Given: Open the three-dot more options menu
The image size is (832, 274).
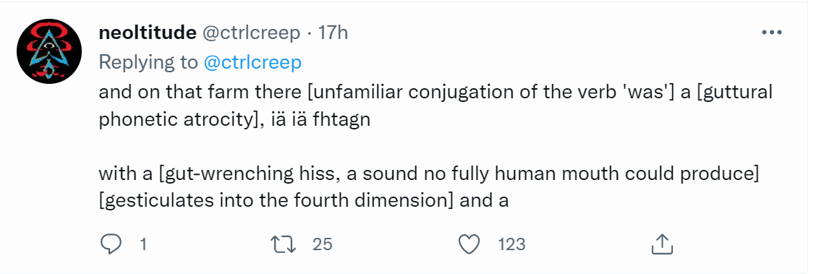Looking at the screenshot, I should click(x=772, y=33).
